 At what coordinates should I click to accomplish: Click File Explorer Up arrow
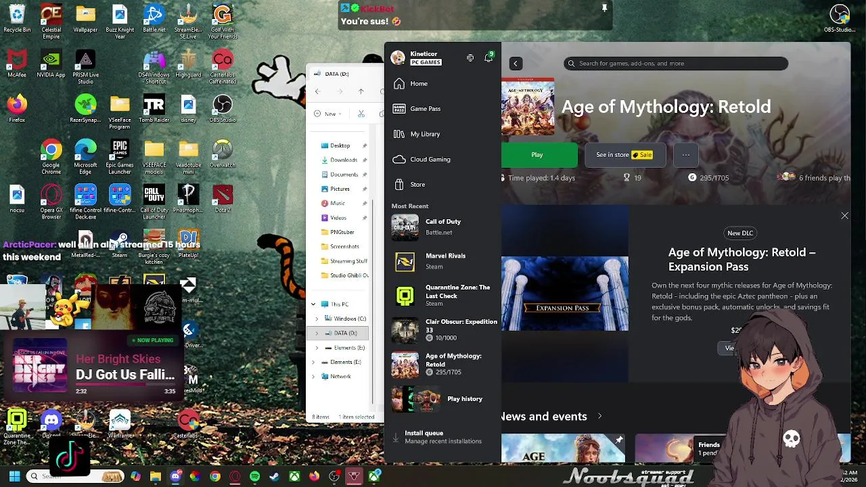(x=361, y=91)
